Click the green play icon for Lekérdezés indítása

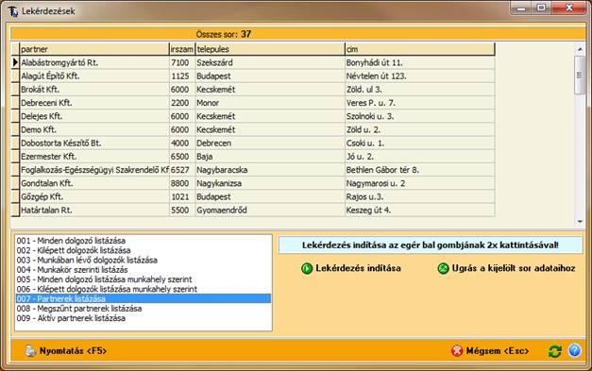[307, 268]
